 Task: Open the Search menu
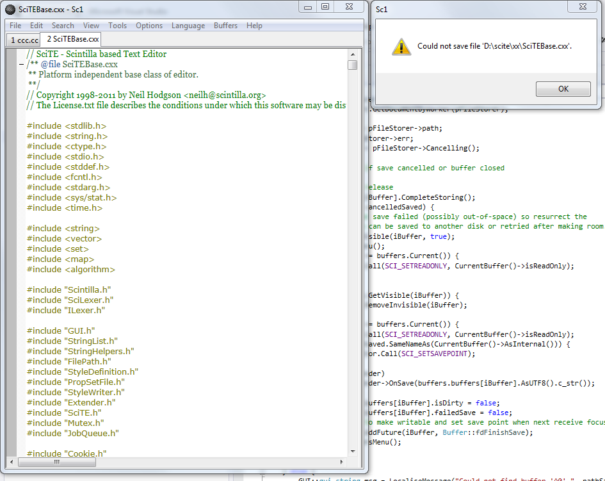(63, 26)
